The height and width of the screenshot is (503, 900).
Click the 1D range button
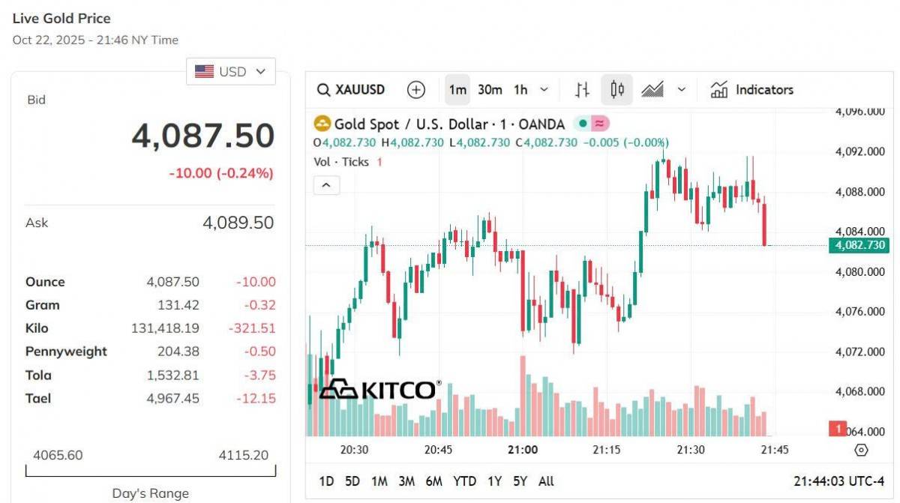pyautogui.click(x=325, y=481)
